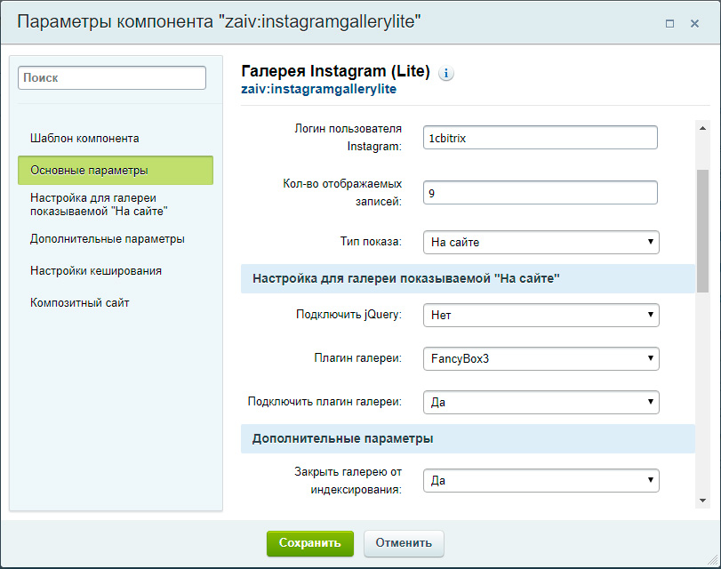Screen dimensions: 721x569
Task: Maximize the component parameters dialog
Action: 669,24
